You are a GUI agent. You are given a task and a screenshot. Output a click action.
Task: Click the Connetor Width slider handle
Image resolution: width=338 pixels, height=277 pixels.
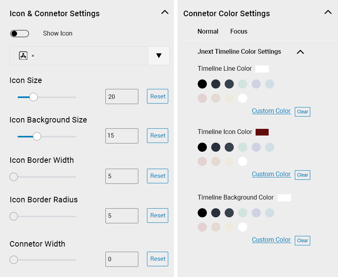pyautogui.click(x=13, y=260)
